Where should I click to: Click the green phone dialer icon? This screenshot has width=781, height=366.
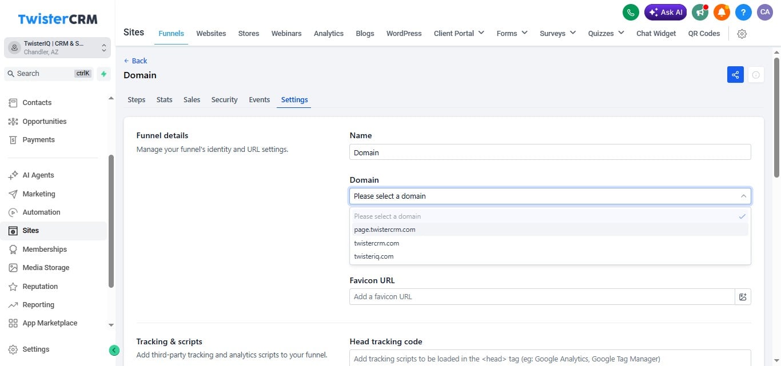(631, 12)
